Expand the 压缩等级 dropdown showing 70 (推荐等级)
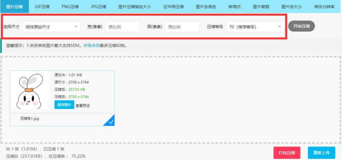Screen dimensions: 342x160 point(255,27)
